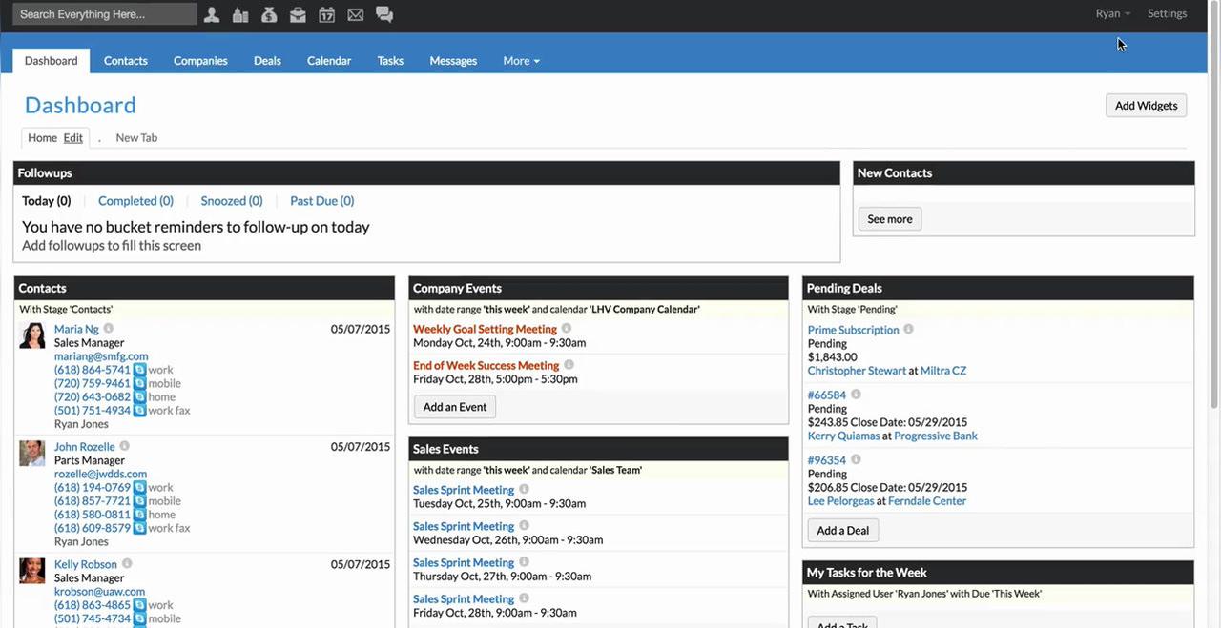
Task: Click info icon beside End of Week Success Meeting
Action: [569, 365]
